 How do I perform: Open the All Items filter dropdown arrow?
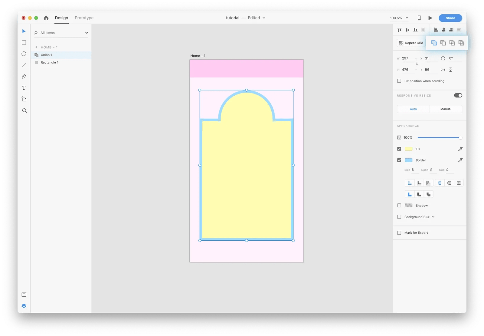(87, 33)
